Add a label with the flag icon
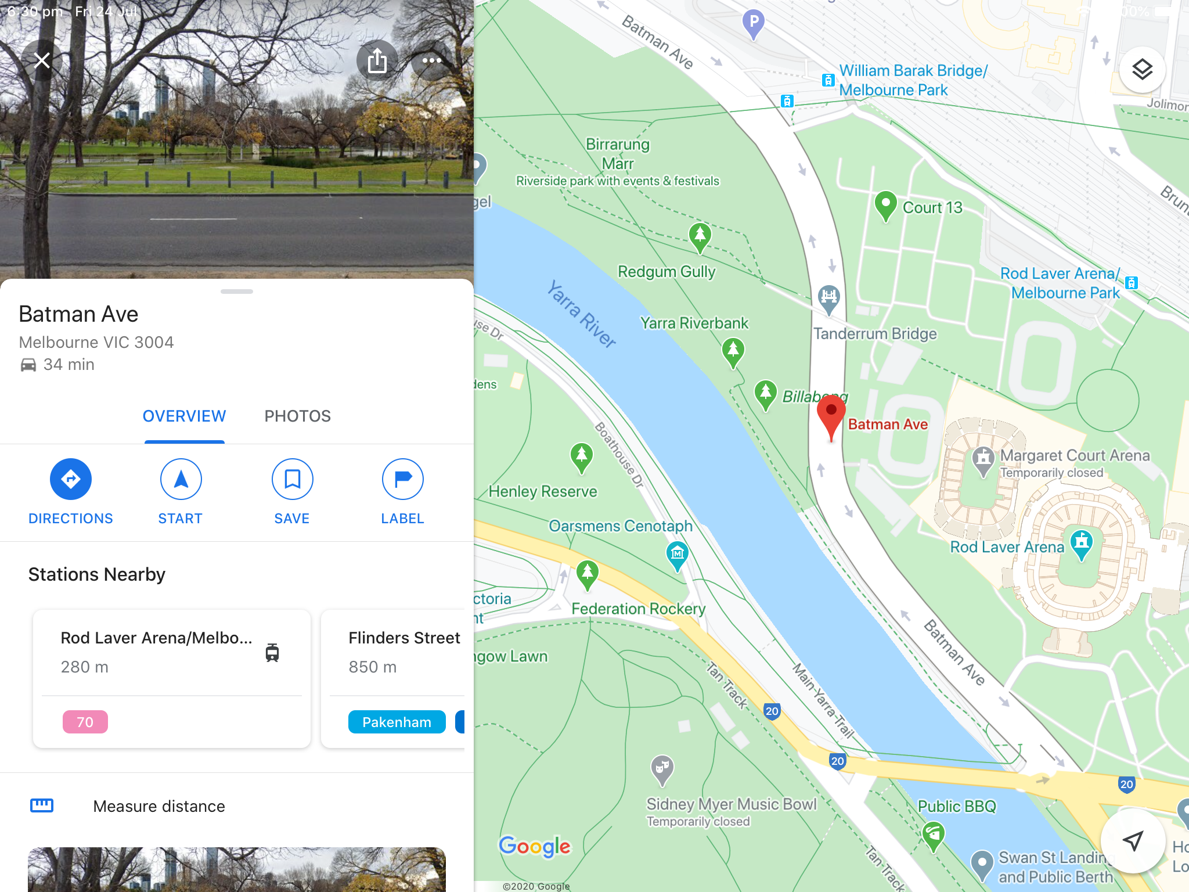 pyautogui.click(x=403, y=479)
